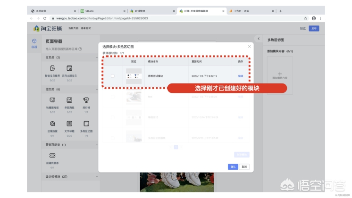
Task: Click 编辑 link for the test module
Action: (241, 97)
